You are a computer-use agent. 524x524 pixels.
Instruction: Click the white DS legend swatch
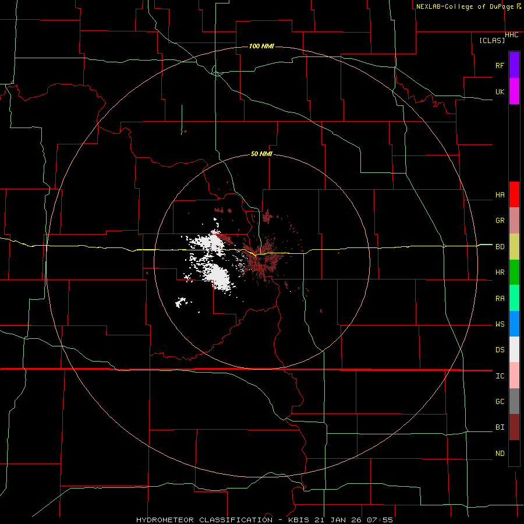pyautogui.click(x=514, y=349)
